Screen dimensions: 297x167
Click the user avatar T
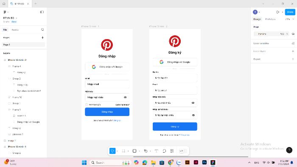click(255, 12)
